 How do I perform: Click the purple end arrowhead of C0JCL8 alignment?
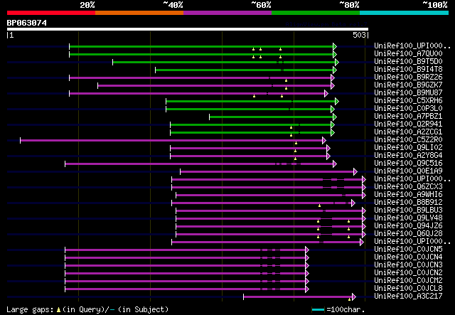point(307,289)
